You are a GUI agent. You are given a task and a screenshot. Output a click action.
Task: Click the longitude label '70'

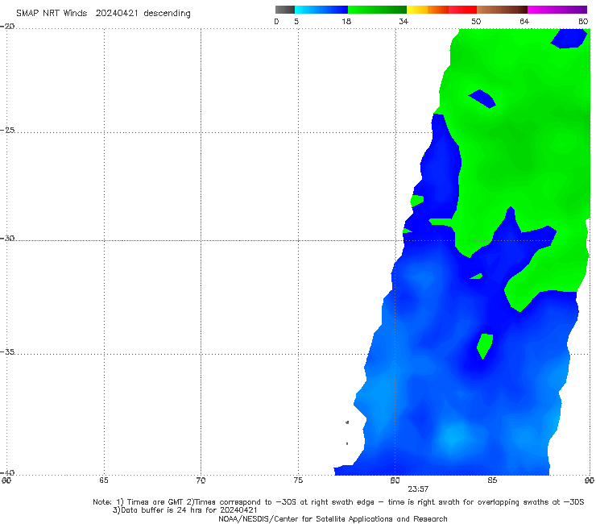tap(201, 480)
